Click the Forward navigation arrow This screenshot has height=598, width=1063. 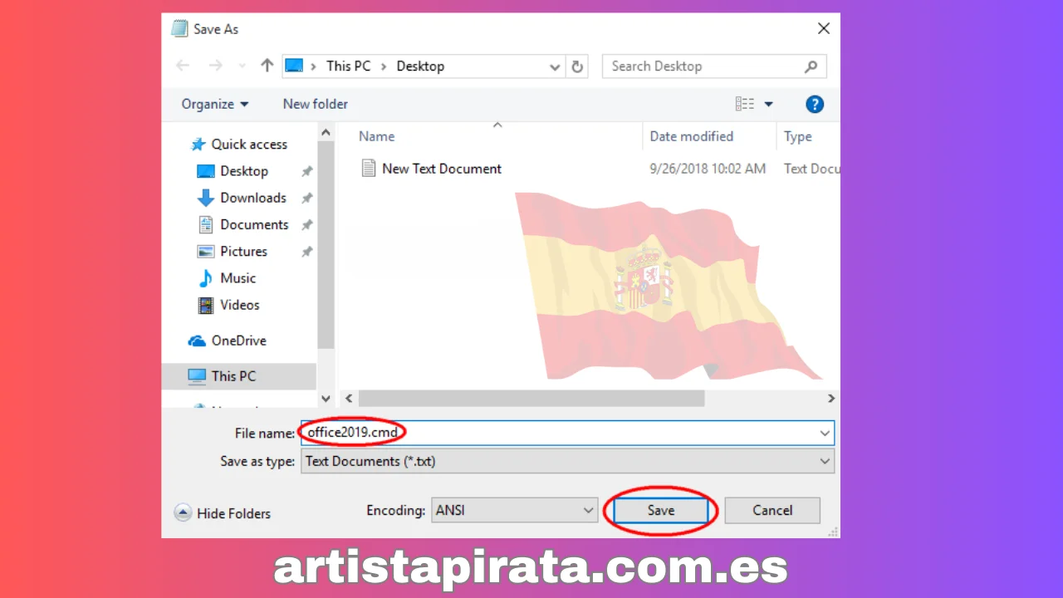[x=215, y=66]
